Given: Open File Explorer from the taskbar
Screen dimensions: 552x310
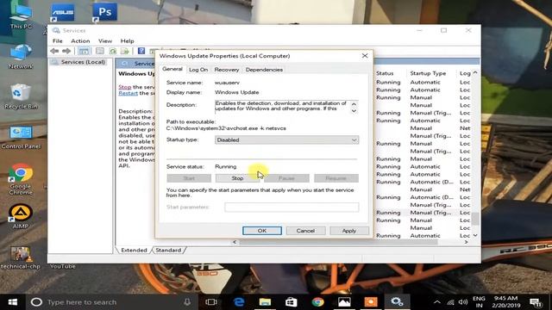Looking at the screenshot, I should 265,302.
